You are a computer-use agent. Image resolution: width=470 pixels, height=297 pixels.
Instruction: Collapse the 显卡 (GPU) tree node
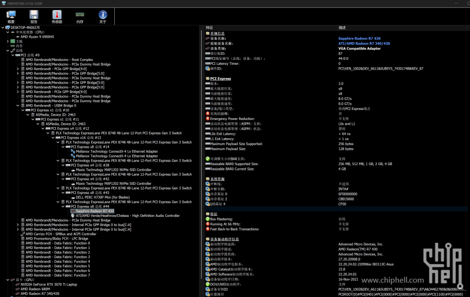[x=8, y=280]
